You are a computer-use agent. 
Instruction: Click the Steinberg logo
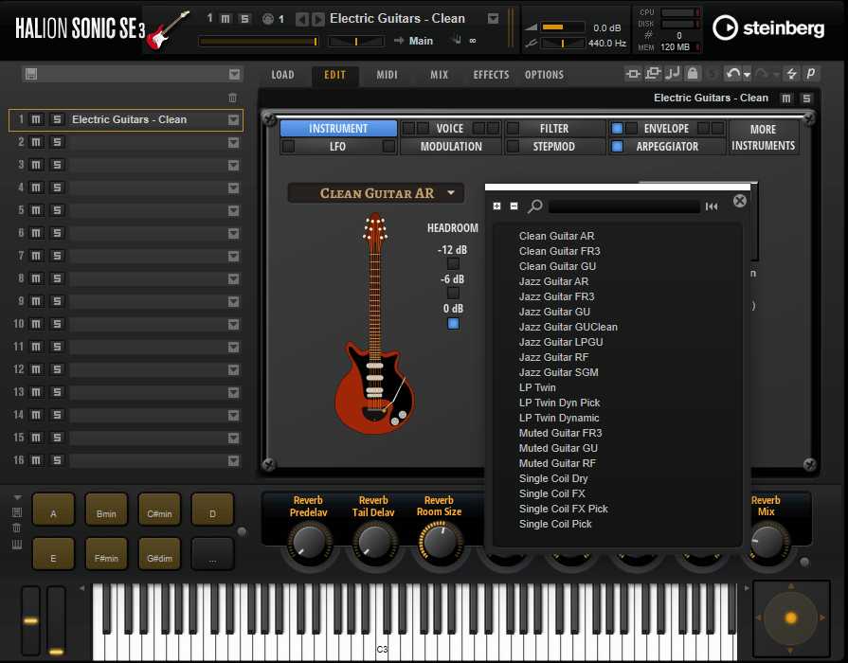coord(768,27)
